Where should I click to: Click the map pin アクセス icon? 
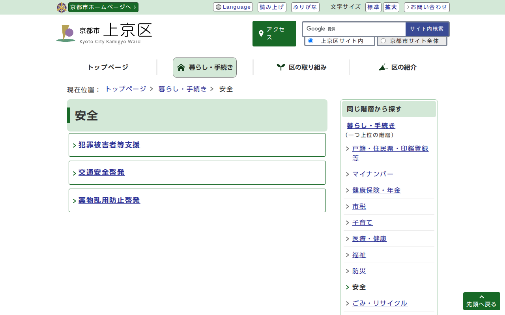point(261,33)
